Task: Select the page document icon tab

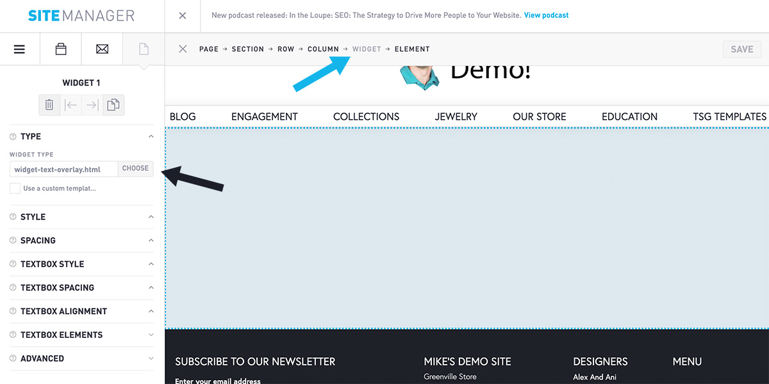Action: pyautogui.click(x=144, y=49)
